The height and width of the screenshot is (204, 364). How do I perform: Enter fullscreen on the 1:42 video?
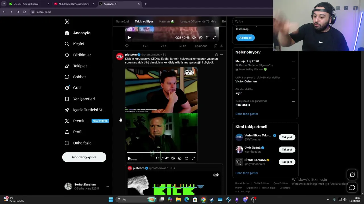tap(193, 158)
